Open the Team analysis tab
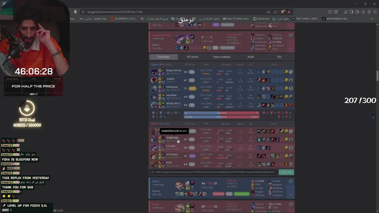Viewport: 379px width, 213px height. click(x=221, y=57)
